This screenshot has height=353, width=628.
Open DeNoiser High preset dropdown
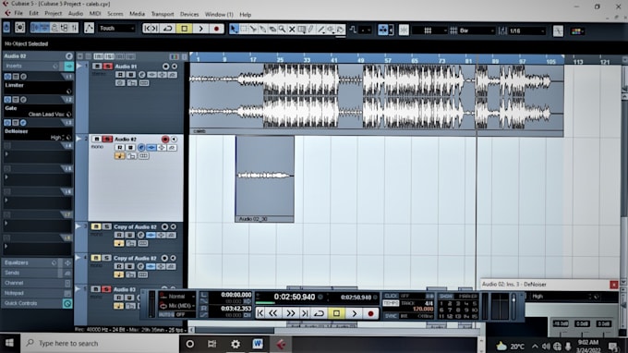point(563,297)
